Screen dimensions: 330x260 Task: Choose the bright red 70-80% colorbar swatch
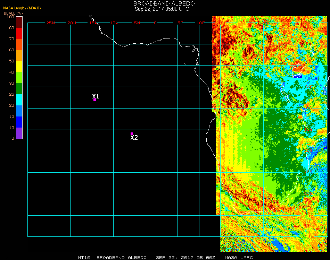(19, 33)
